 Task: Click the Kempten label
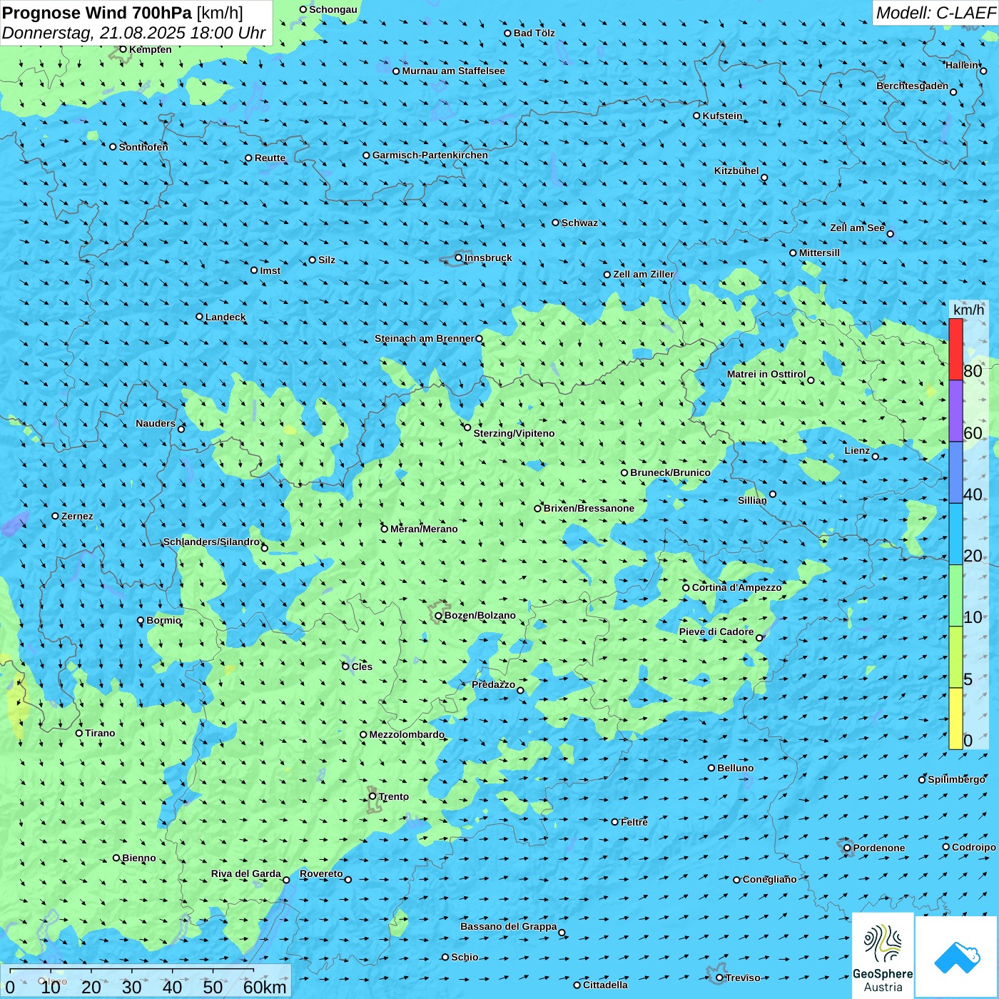150,49
